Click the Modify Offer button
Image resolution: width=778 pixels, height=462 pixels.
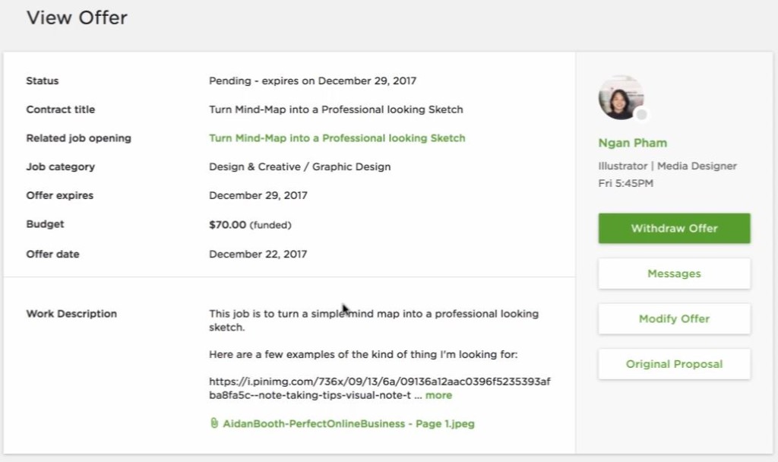[x=675, y=318]
